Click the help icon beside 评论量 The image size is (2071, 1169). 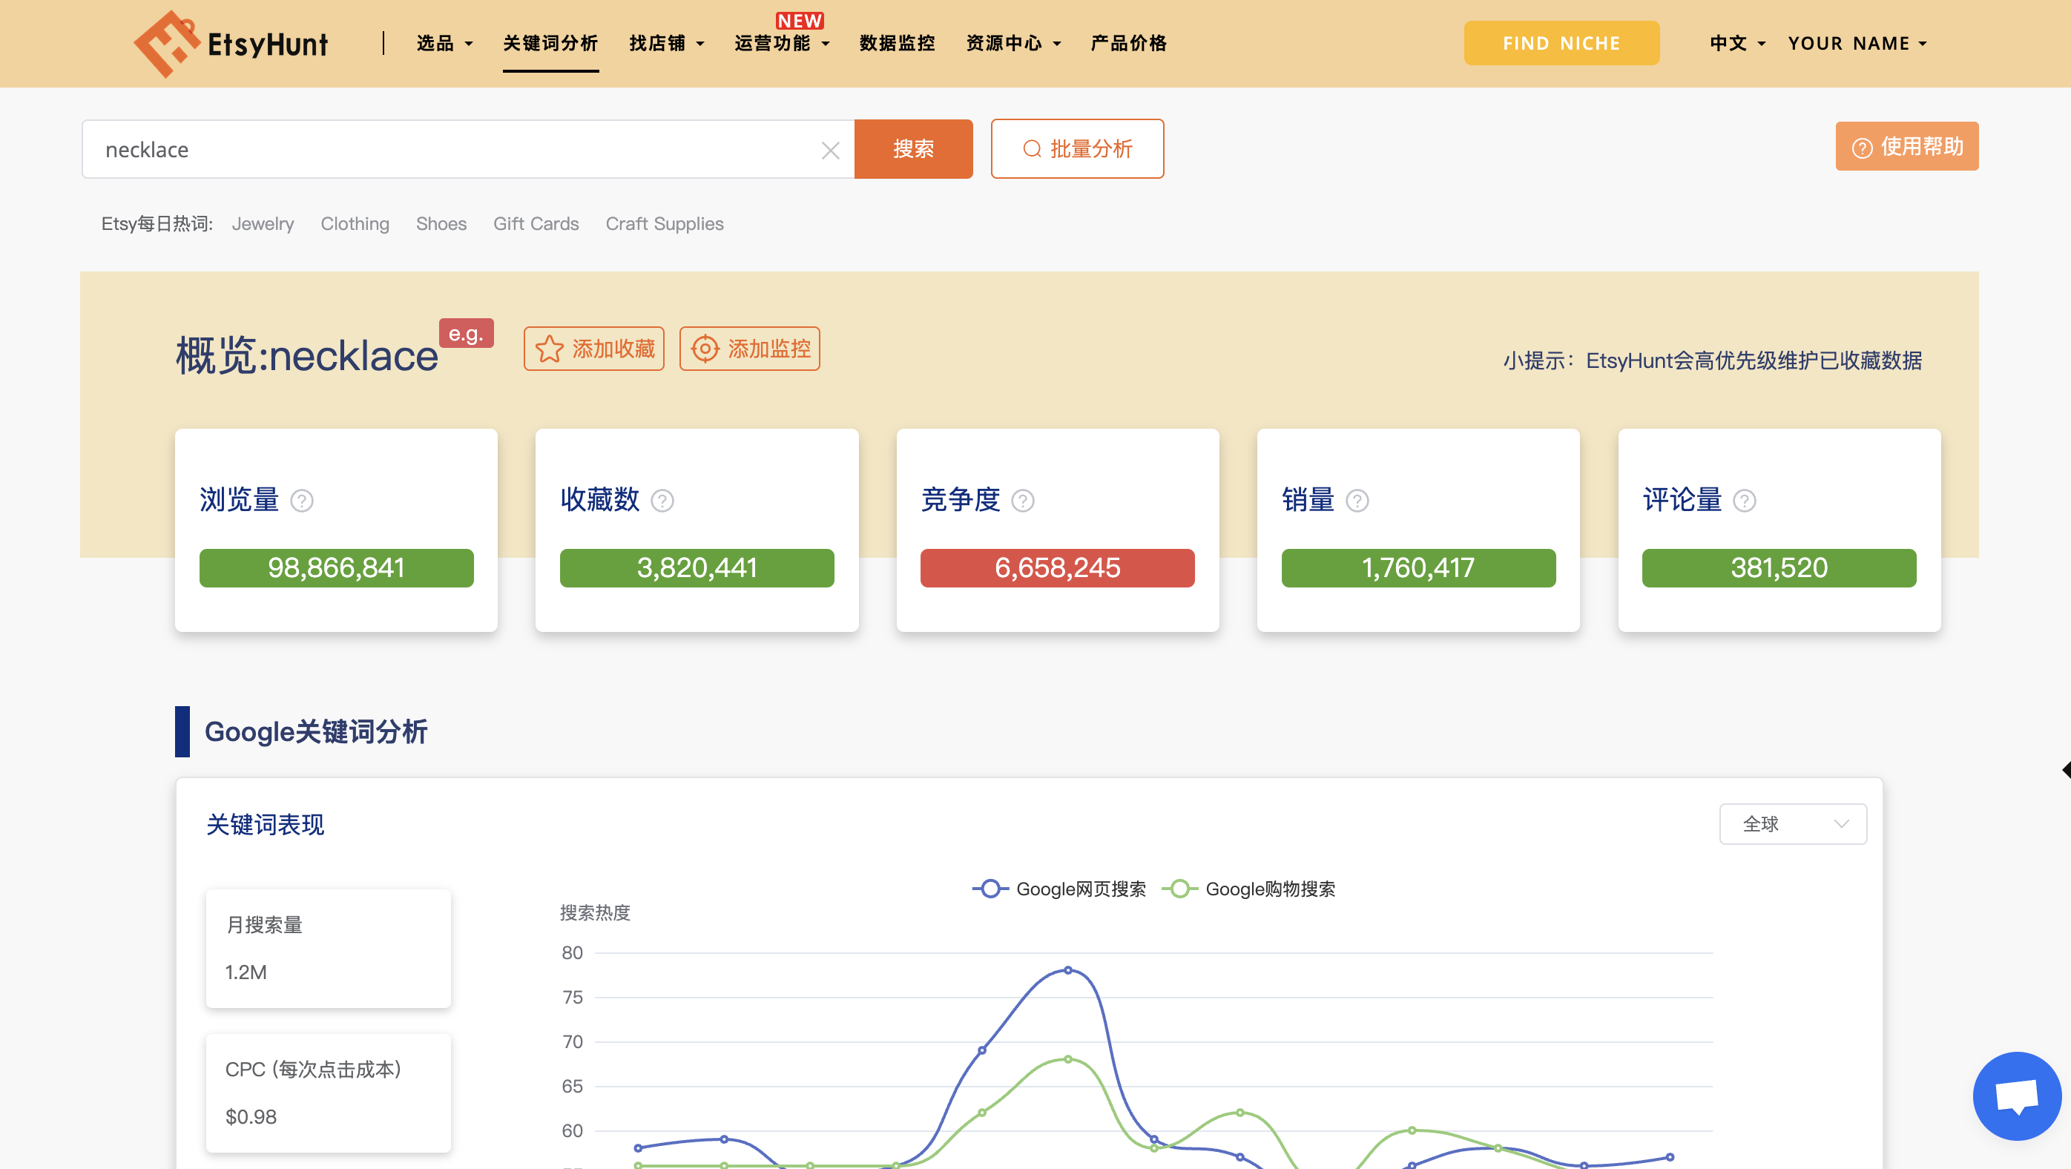click(1745, 501)
